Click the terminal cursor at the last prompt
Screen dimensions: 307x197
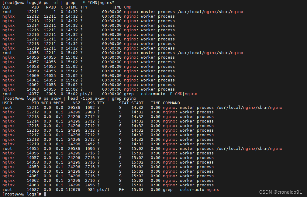[45, 194]
